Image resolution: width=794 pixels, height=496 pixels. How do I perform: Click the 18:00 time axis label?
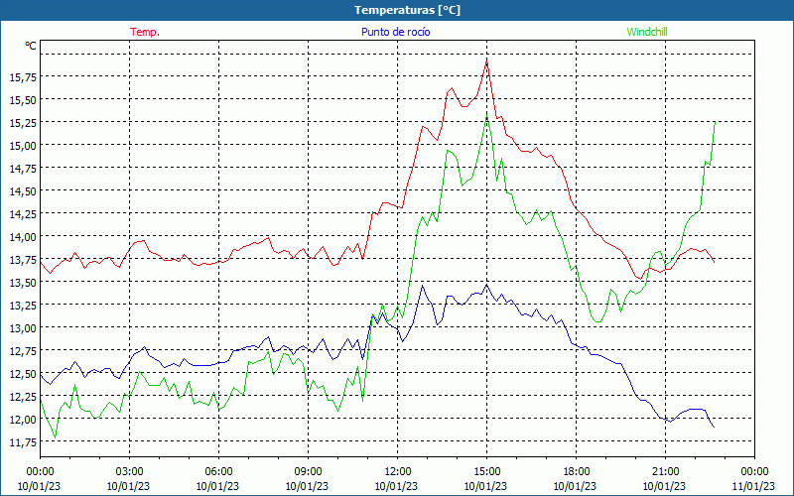tap(576, 472)
